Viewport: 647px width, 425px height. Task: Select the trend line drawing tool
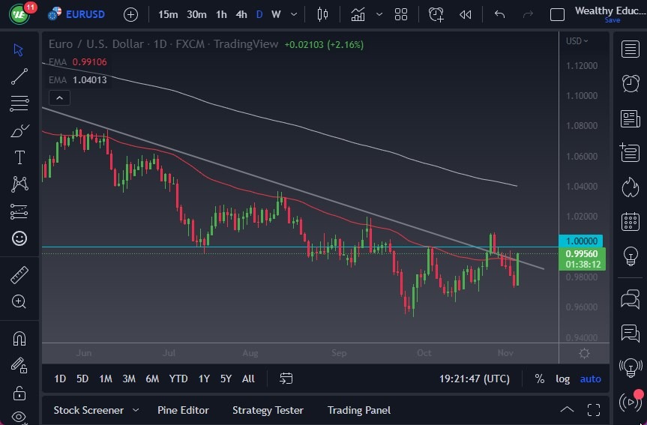coord(19,76)
